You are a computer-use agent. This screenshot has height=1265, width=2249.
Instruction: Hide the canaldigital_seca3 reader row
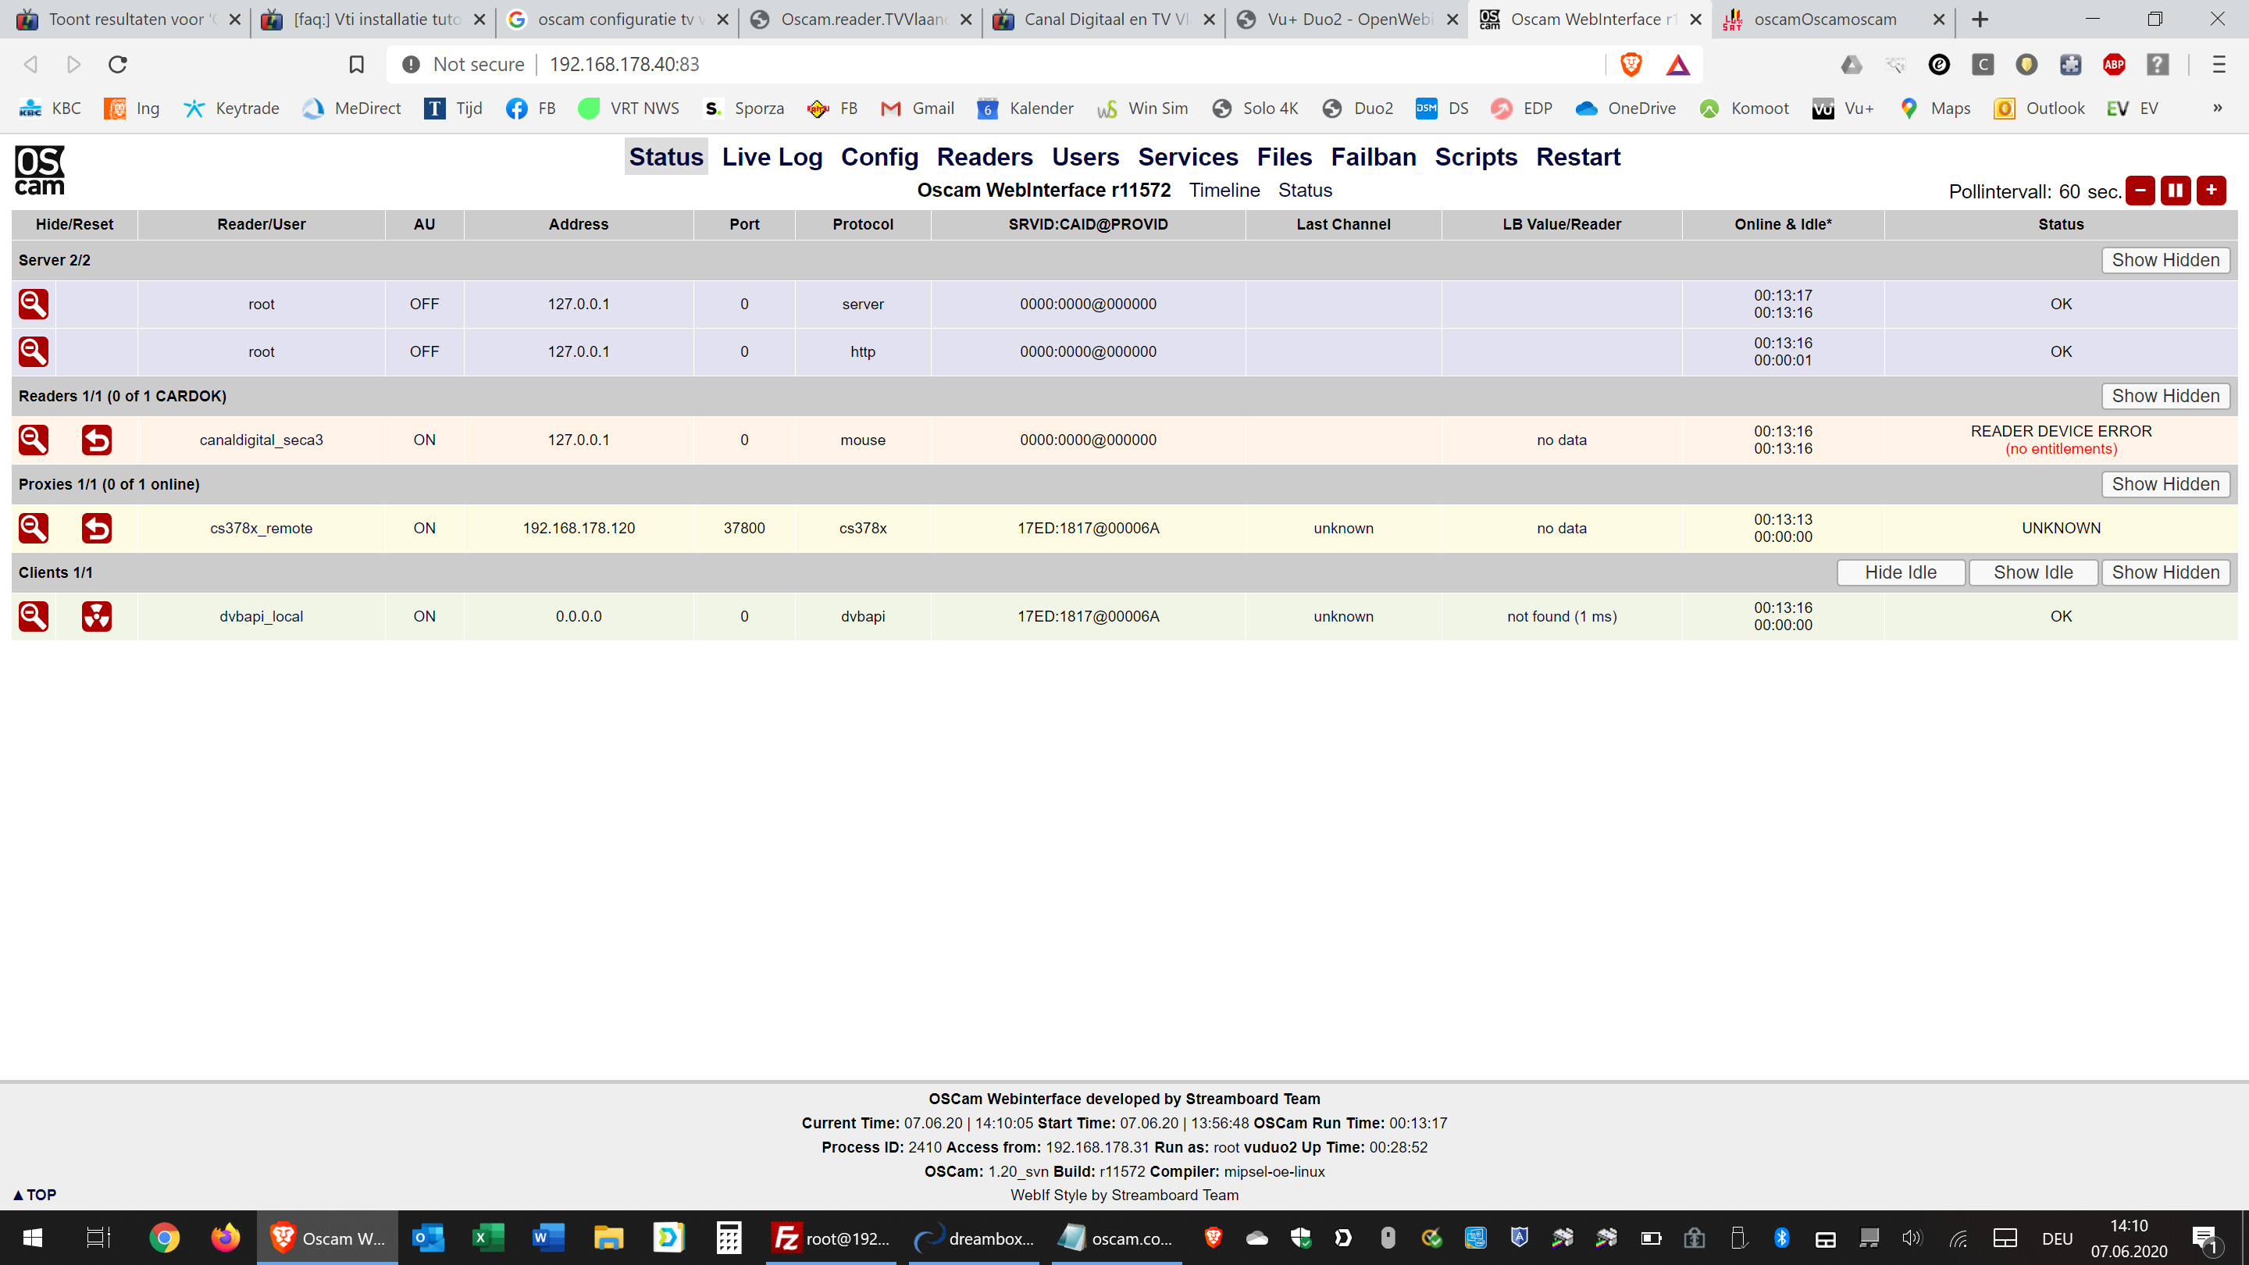click(33, 440)
